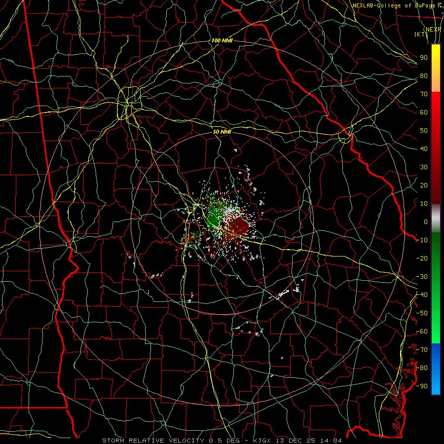
Task: Click the 60 value on velocity scale
Action: tap(424, 112)
